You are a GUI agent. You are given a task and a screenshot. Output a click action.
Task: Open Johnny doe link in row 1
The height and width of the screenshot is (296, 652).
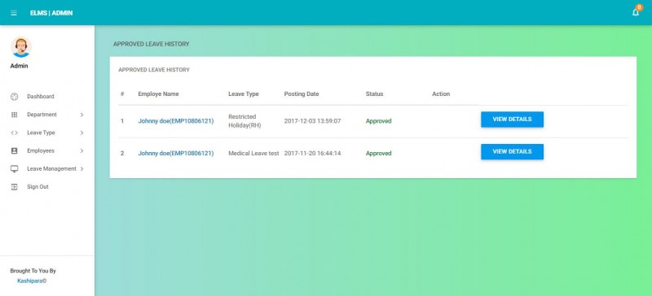(x=175, y=121)
